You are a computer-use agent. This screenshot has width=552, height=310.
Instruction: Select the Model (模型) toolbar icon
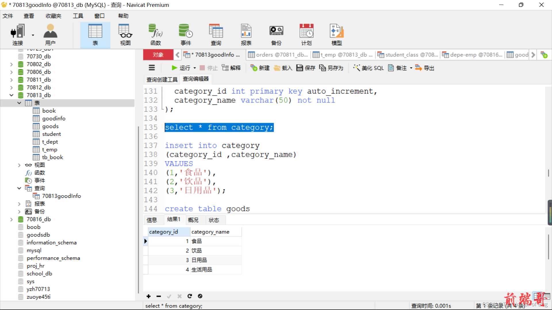(337, 35)
